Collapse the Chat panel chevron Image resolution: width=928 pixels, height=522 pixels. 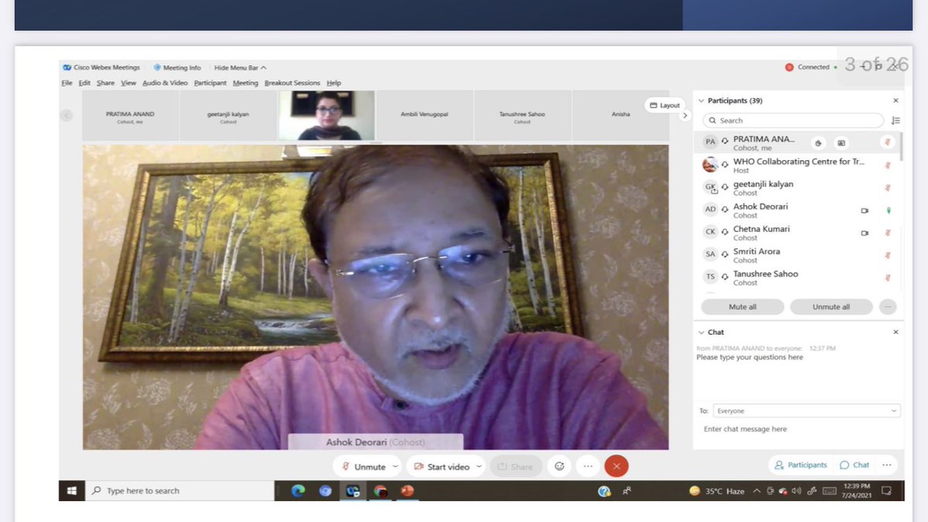pyautogui.click(x=701, y=332)
